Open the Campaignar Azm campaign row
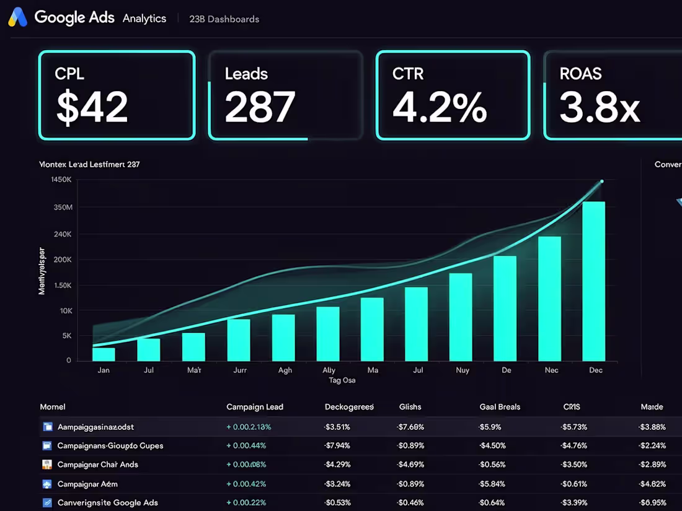Screen dimensions: 682x511 coord(361,484)
